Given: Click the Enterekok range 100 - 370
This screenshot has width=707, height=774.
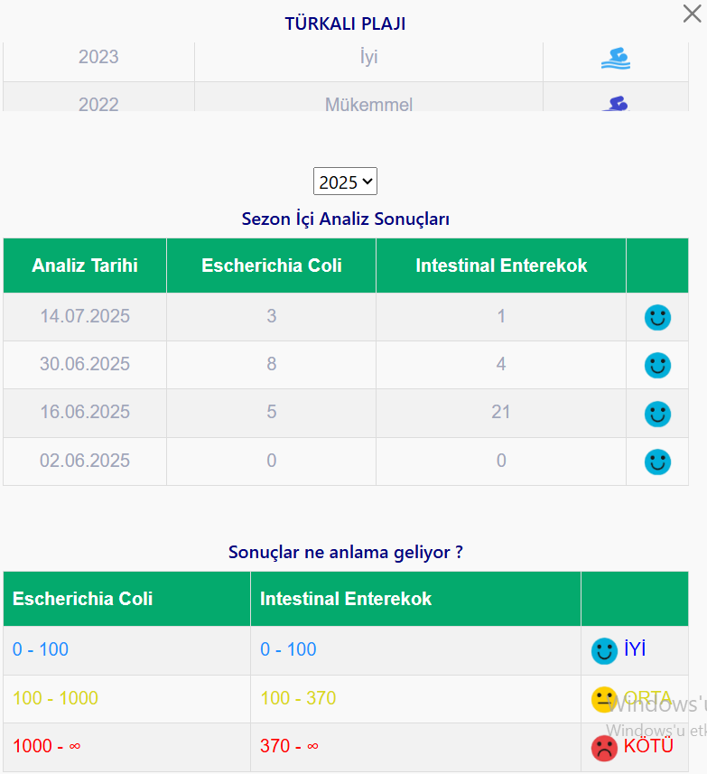Looking at the screenshot, I should (298, 698).
